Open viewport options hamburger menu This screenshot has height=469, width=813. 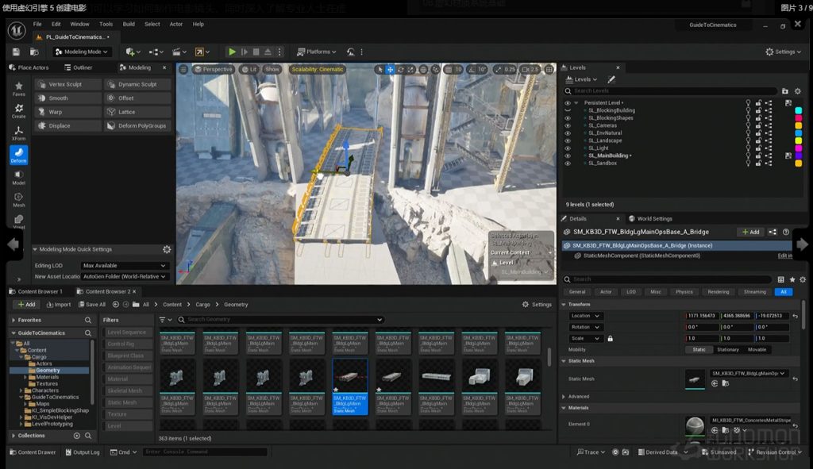(183, 69)
